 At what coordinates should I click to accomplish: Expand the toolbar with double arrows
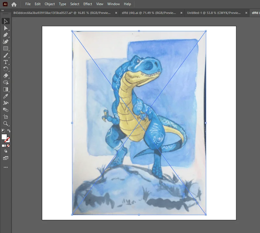pyautogui.click(x=3, y=10)
